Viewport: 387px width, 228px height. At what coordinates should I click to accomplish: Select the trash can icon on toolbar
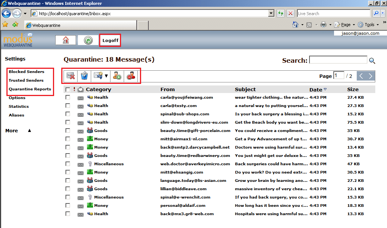[x=84, y=76]
